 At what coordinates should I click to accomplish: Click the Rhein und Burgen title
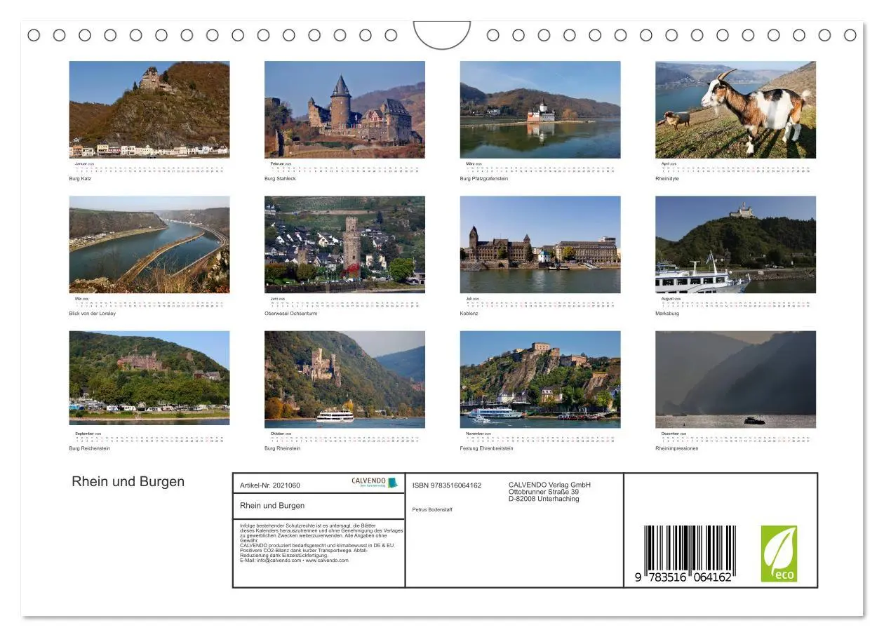tap(128, 481)
